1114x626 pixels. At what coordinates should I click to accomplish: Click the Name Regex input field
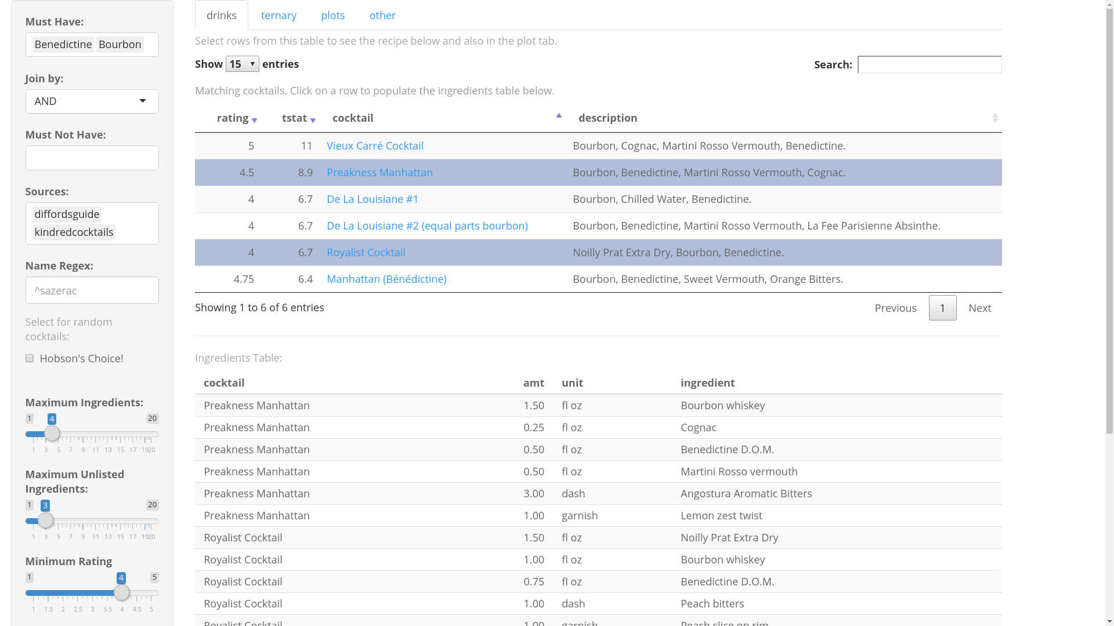click(92, 290)
